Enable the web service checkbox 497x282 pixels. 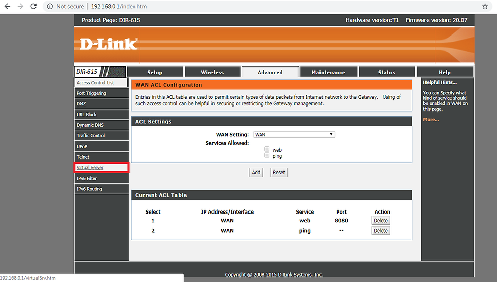click(x=267, y=149)
